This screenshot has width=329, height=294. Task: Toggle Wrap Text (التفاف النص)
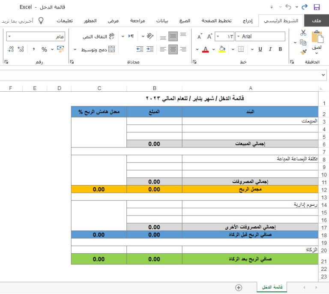99,36
